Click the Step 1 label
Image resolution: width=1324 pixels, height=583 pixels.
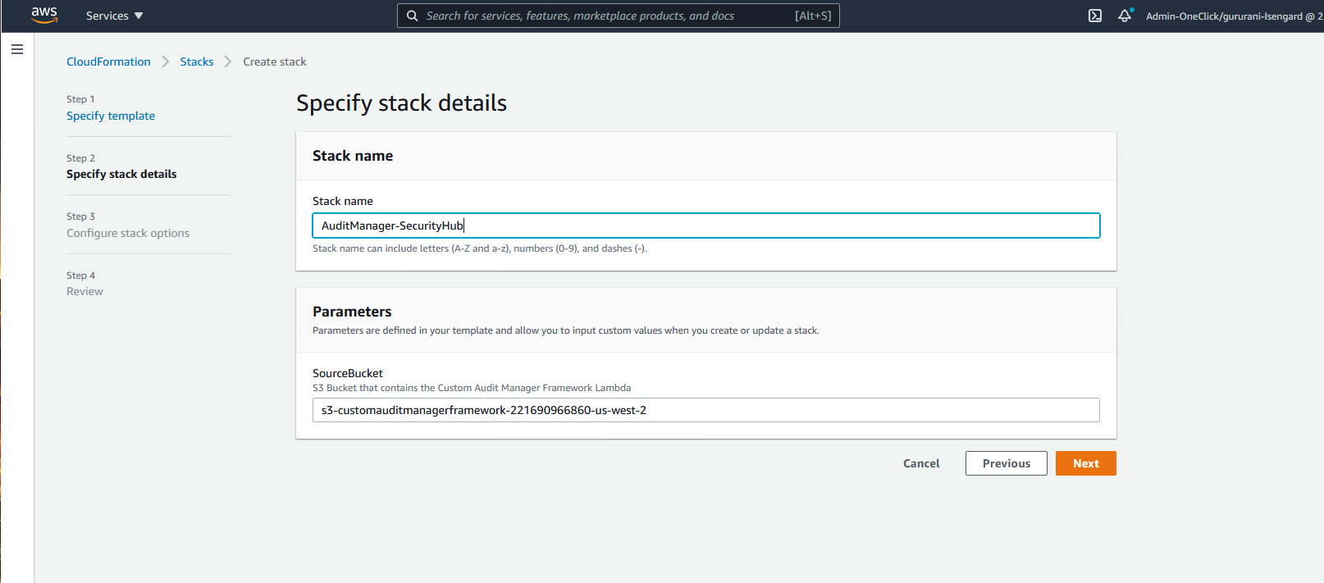click(x=80, y=99)
